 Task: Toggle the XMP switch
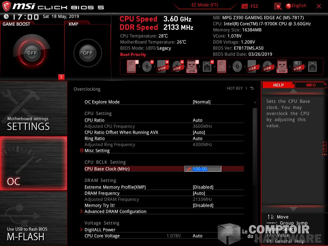(x=87, y=53)
